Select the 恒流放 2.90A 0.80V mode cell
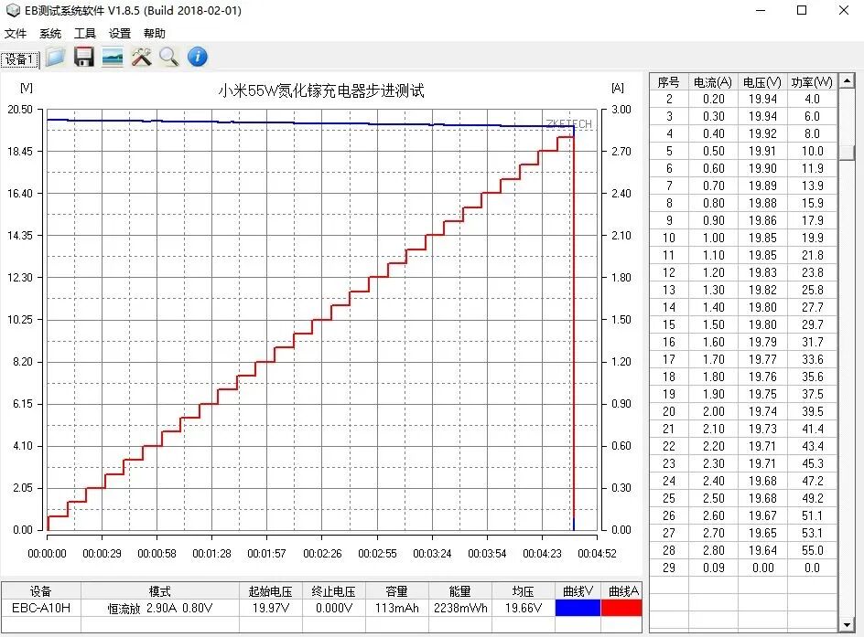The height and width of the screenshot is (637, 864). point(160,609)
